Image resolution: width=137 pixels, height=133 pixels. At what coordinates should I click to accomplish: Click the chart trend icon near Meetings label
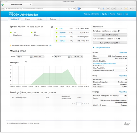click(26, 62)
